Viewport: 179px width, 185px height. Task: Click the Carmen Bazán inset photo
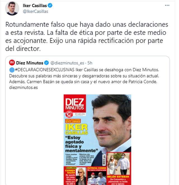[81, 177]
